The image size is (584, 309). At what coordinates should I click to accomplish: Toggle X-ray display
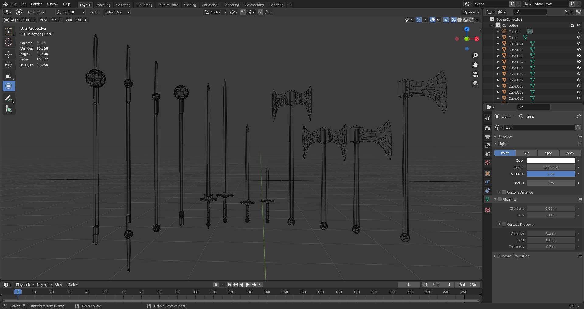point(446,20)
